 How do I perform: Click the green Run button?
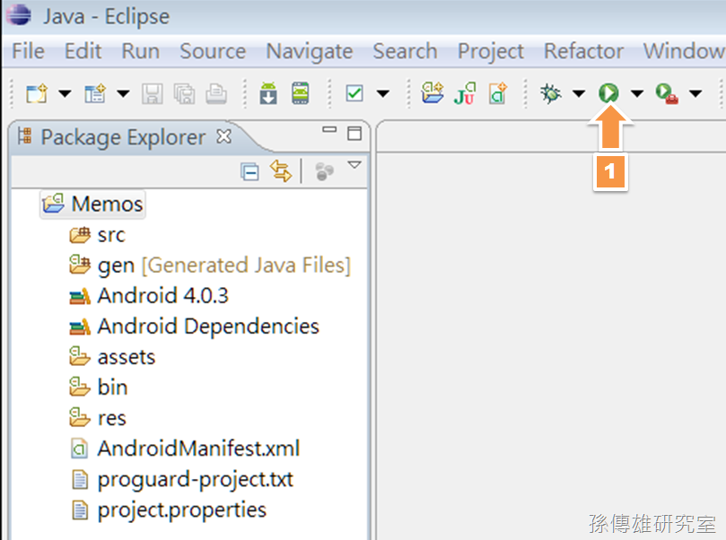[608, 93]
